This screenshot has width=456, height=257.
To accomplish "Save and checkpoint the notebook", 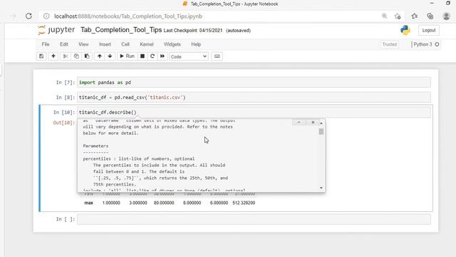I will [41, 56].
